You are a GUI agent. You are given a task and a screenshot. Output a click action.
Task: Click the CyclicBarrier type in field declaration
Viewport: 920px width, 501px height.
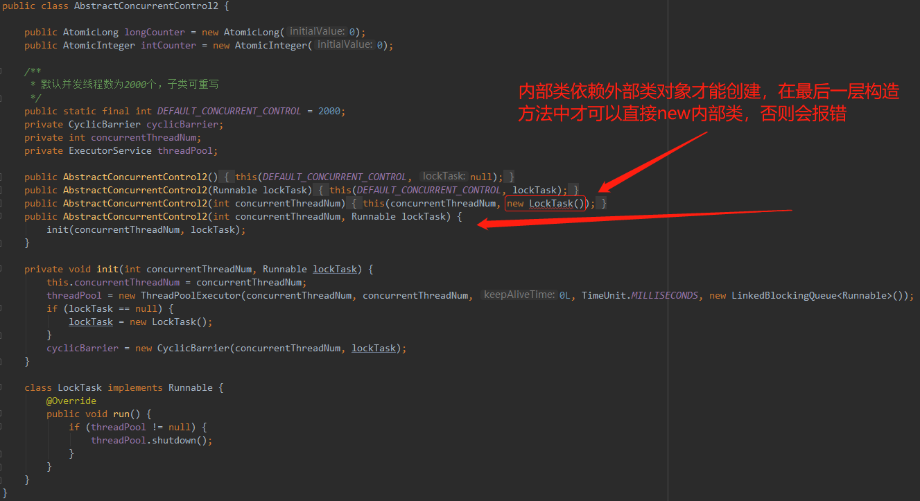coord(105,124)
